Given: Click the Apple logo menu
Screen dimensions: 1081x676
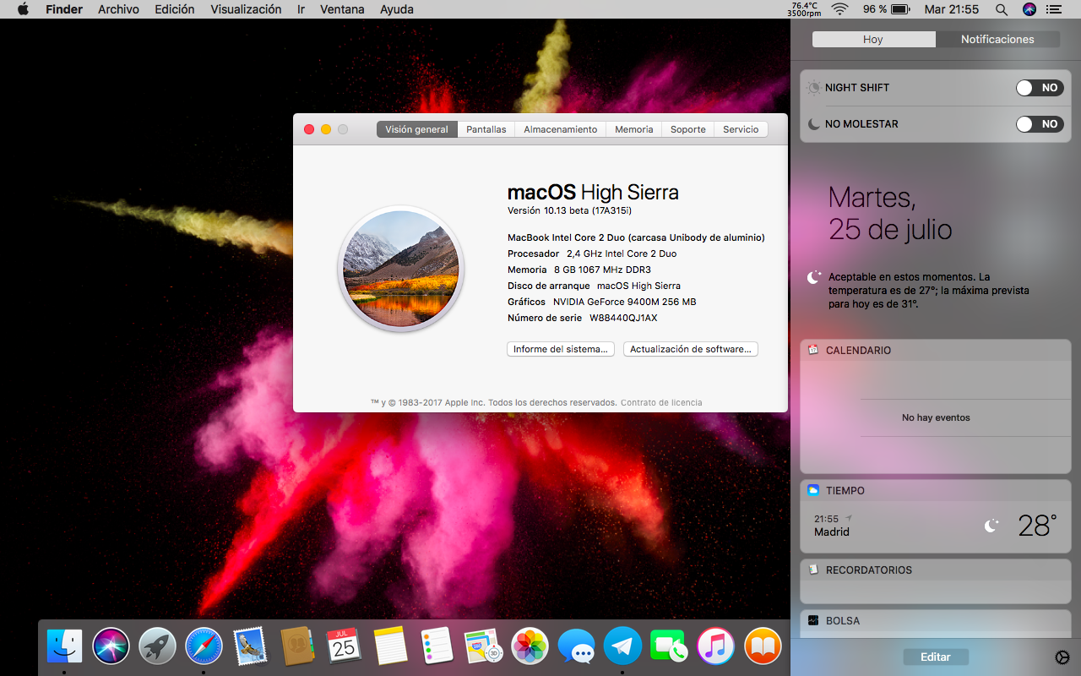Looking at the screenshot, I should click(x=23, y=9).
